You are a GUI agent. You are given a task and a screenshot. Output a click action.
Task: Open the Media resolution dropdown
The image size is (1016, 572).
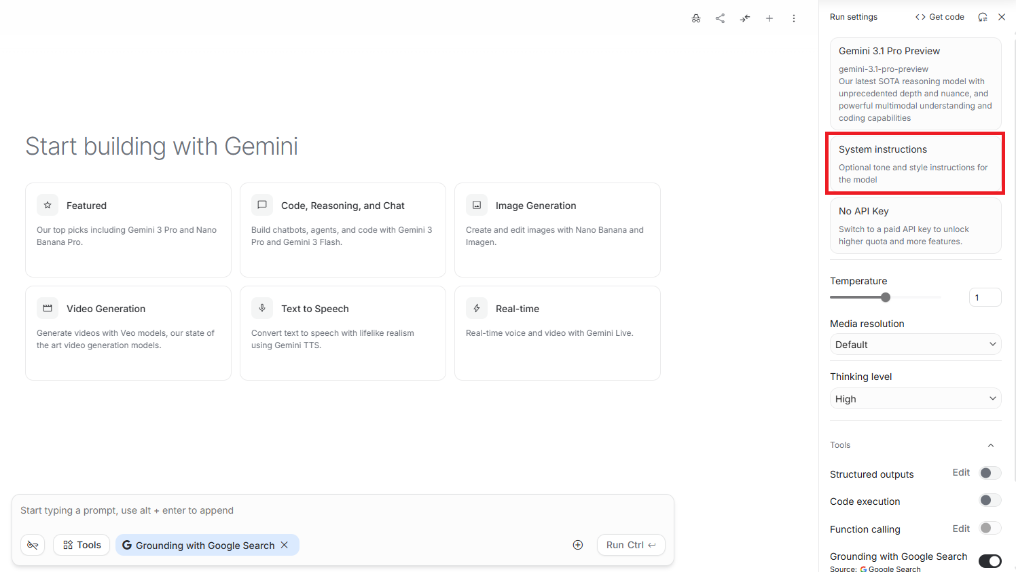tap(915, 345)
